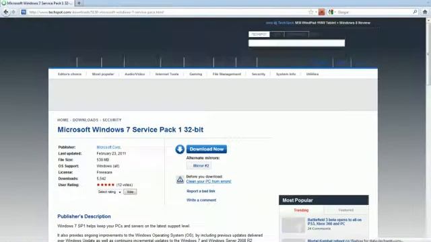Open the Select rating dropdown
This screenshot has width=431, height=242.
pos(109,192)
